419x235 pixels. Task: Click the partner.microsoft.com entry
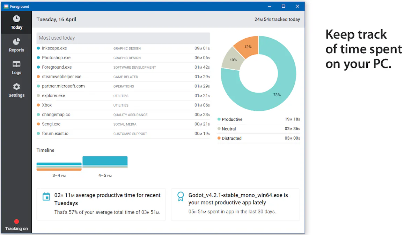pos(123,86)
